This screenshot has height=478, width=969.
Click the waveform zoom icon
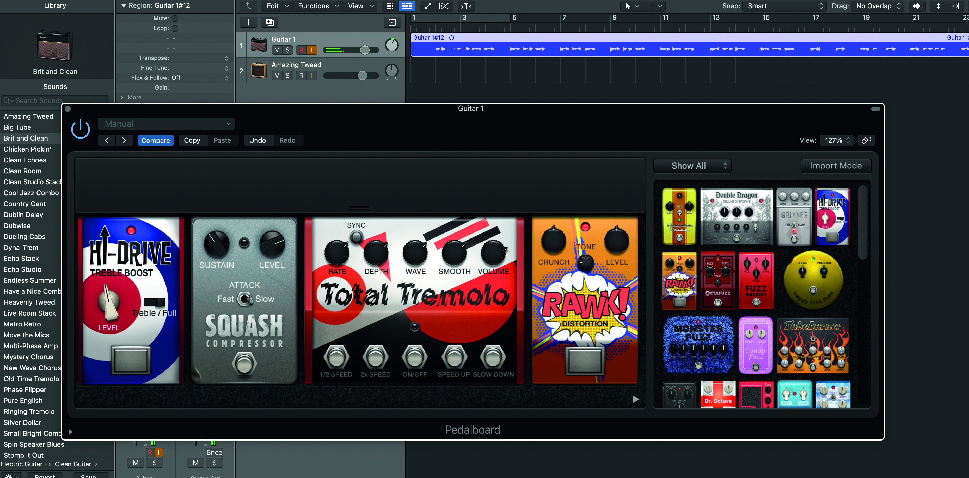pos(917,6)
